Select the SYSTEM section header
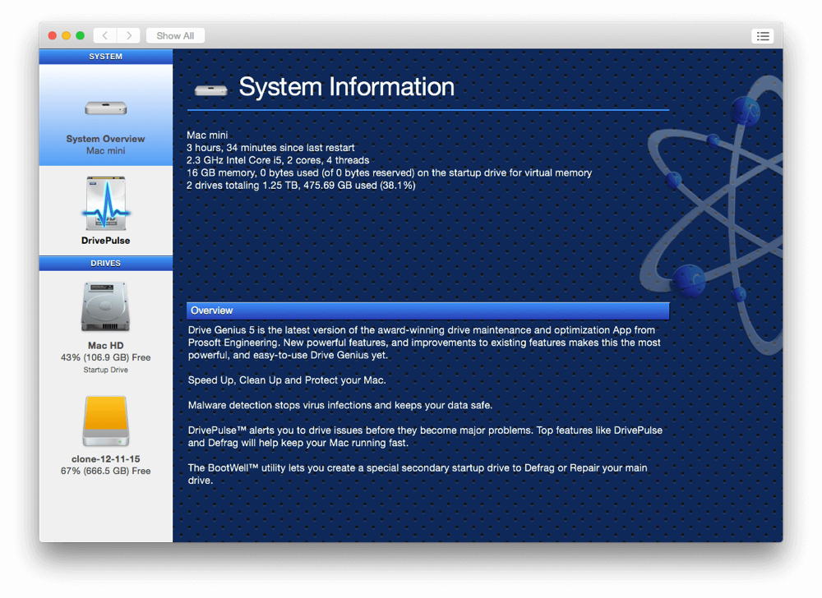Image resolution: width=822 pixels, height=598 pixels. tap(105, 57)
